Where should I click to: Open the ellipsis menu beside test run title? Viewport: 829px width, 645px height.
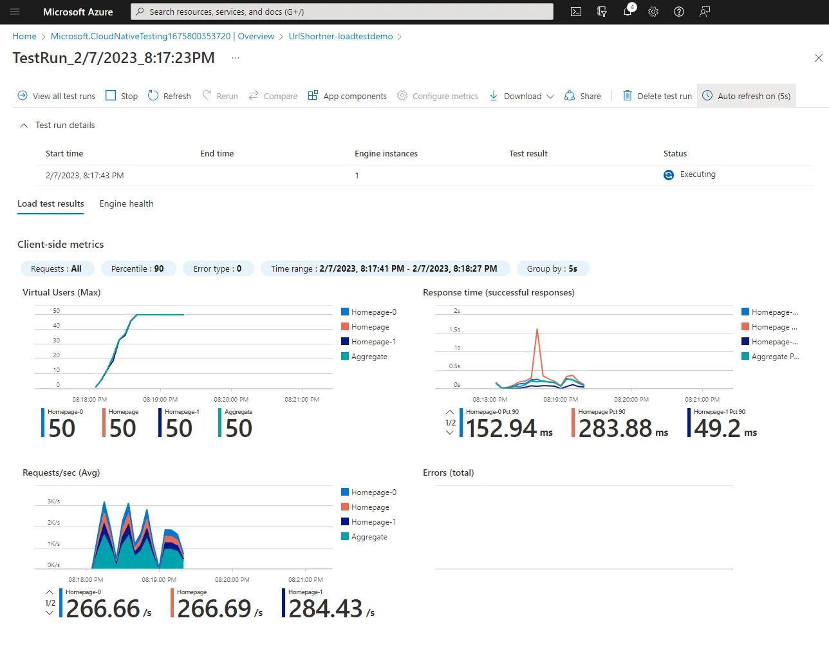[236, 58]
